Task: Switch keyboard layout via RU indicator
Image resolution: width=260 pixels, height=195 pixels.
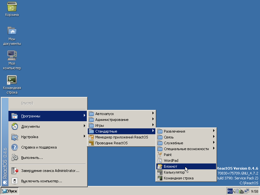Action: click(230, 191)
